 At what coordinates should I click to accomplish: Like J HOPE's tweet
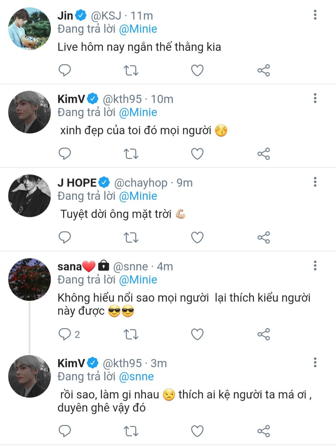197,237
